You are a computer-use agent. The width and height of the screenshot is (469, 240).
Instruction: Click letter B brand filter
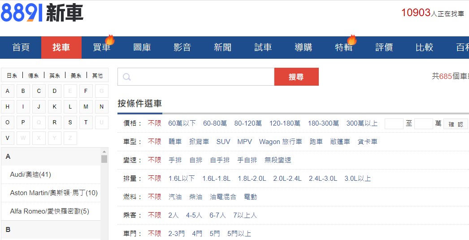coord(23,92)
